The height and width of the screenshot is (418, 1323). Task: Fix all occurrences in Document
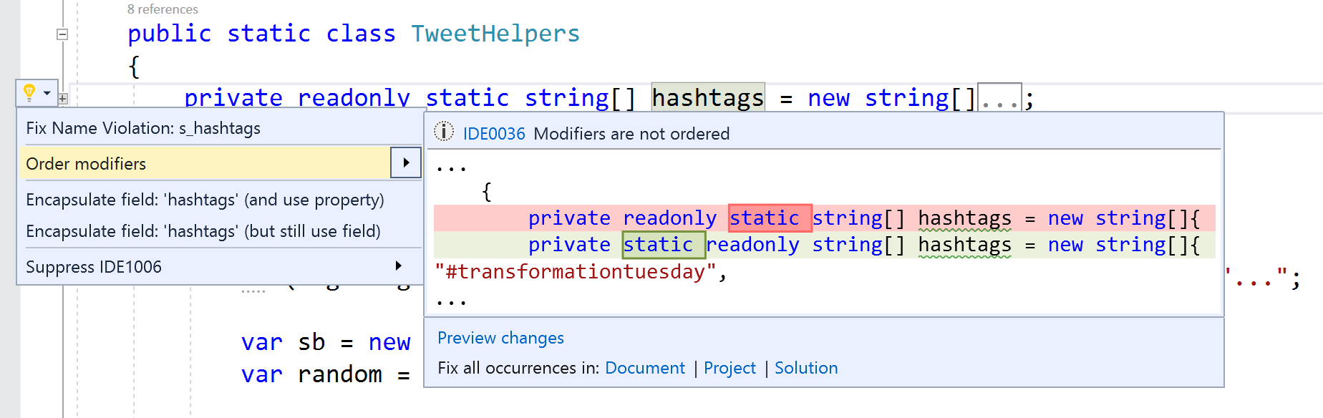pos(645,368)
